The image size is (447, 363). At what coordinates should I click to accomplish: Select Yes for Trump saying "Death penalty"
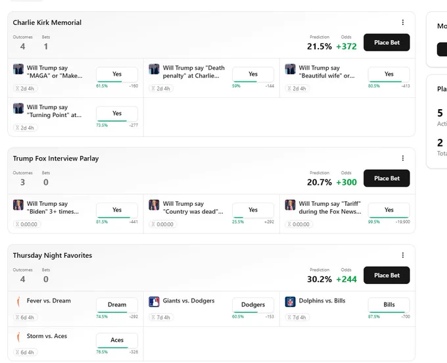point(253,74)
